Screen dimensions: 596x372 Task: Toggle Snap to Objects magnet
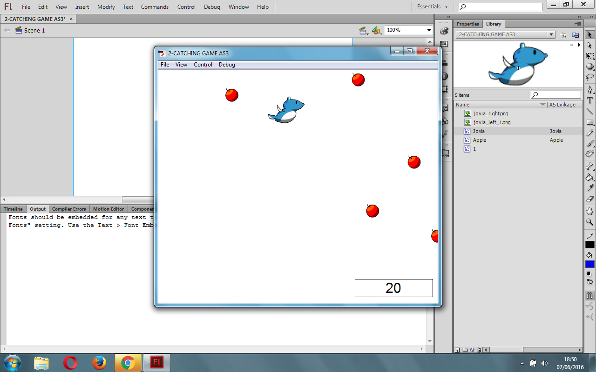589,296
